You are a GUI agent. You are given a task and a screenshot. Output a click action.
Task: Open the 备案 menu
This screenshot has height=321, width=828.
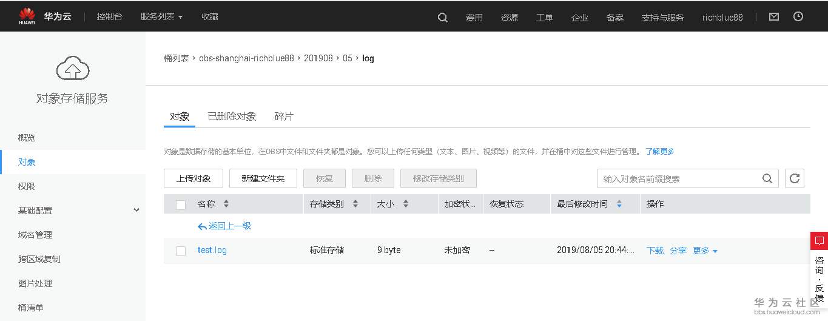615,18
